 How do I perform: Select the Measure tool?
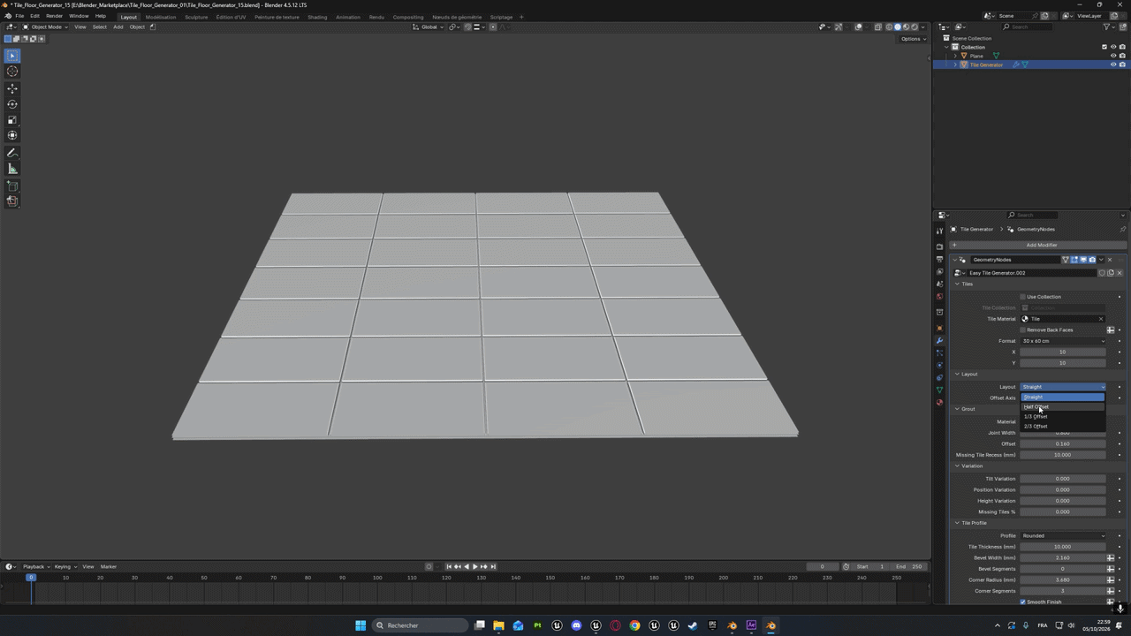[x=12, y=169]
